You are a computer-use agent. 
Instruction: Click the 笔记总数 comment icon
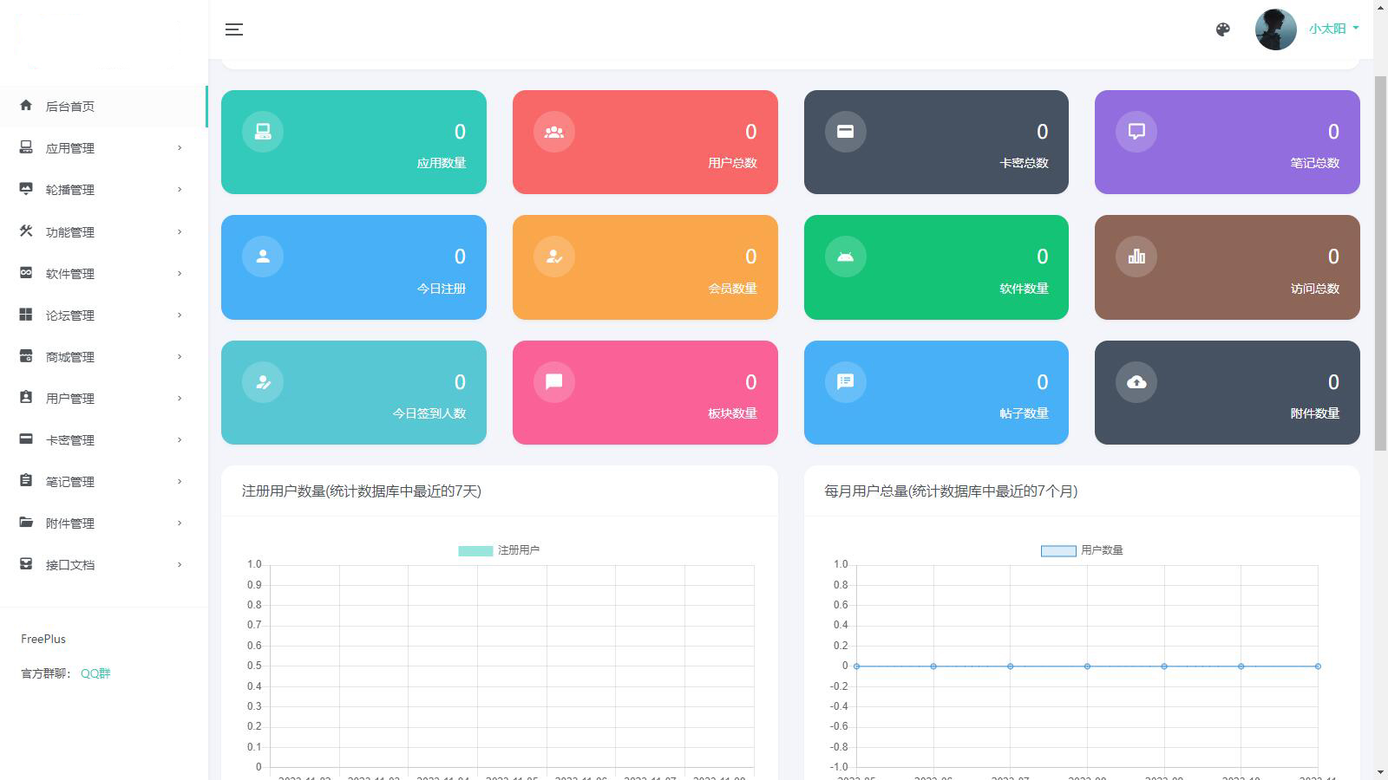(1136, 132)
